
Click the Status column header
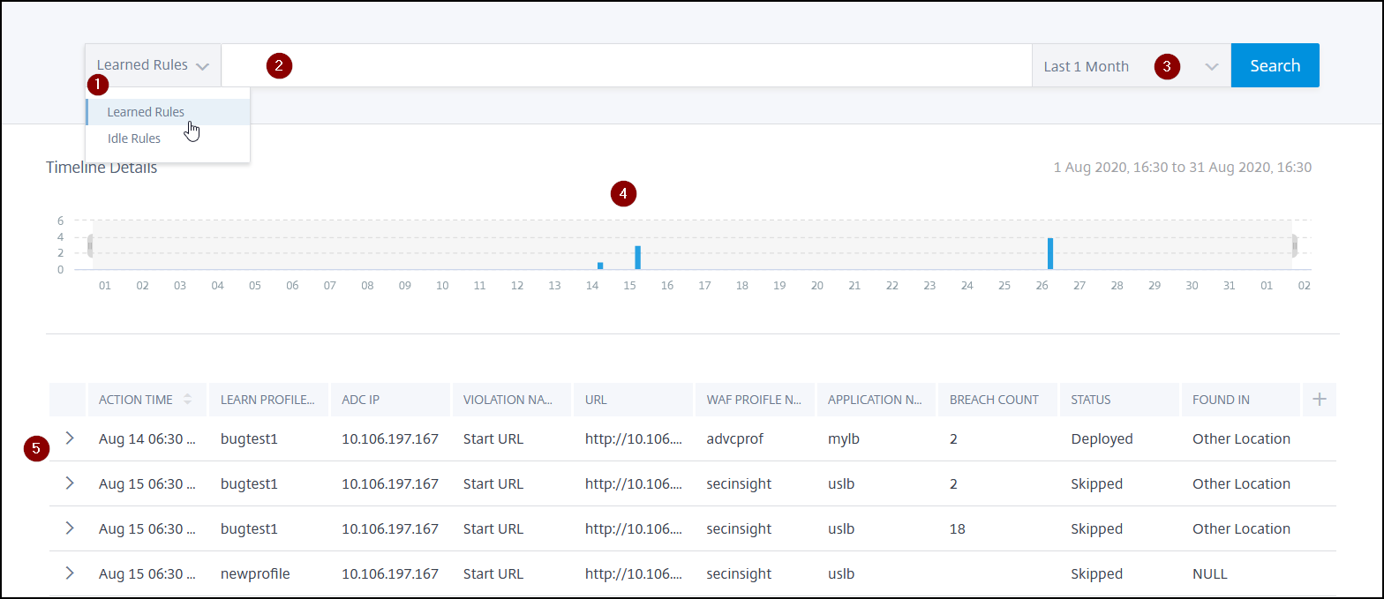[x=1121, y=400]
